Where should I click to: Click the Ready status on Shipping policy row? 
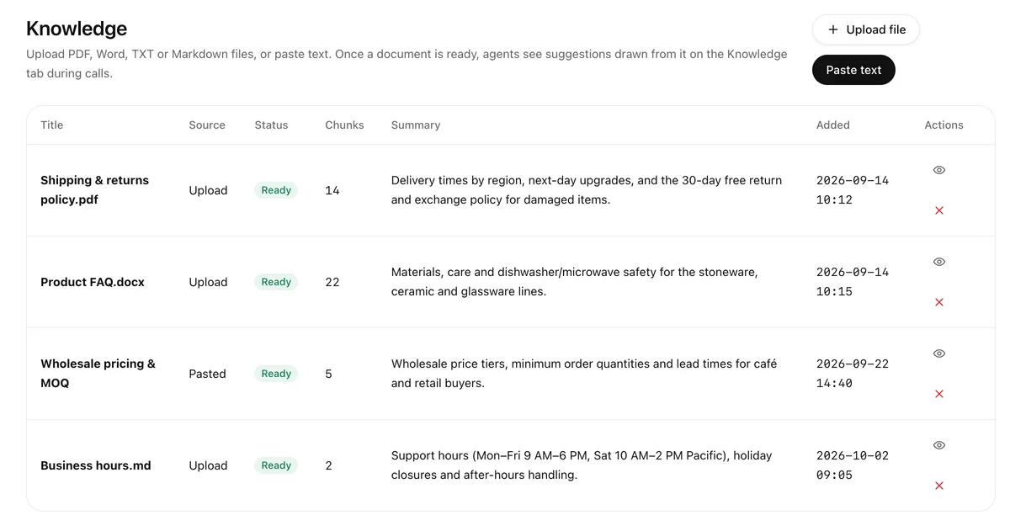(x=276, y=190)
